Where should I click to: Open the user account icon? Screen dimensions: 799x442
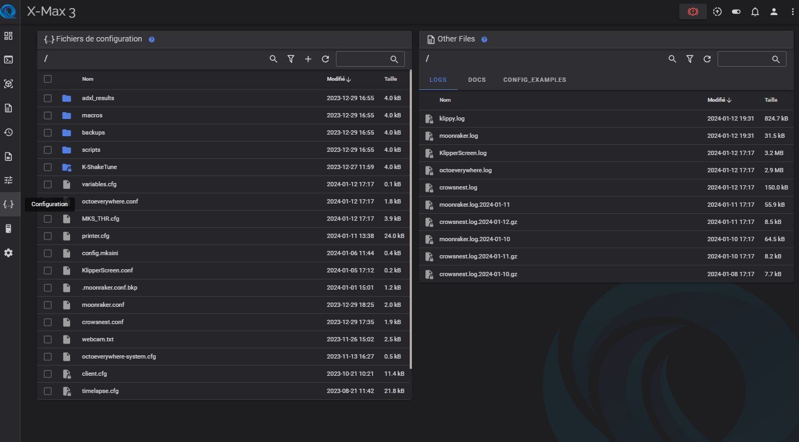[x=774, y=11]
